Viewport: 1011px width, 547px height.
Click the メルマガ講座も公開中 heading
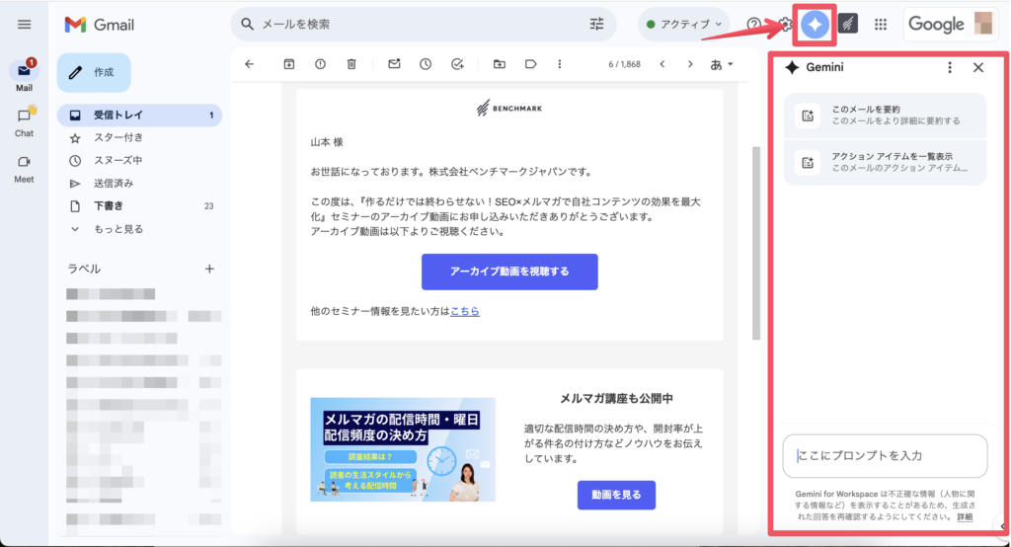616,399
